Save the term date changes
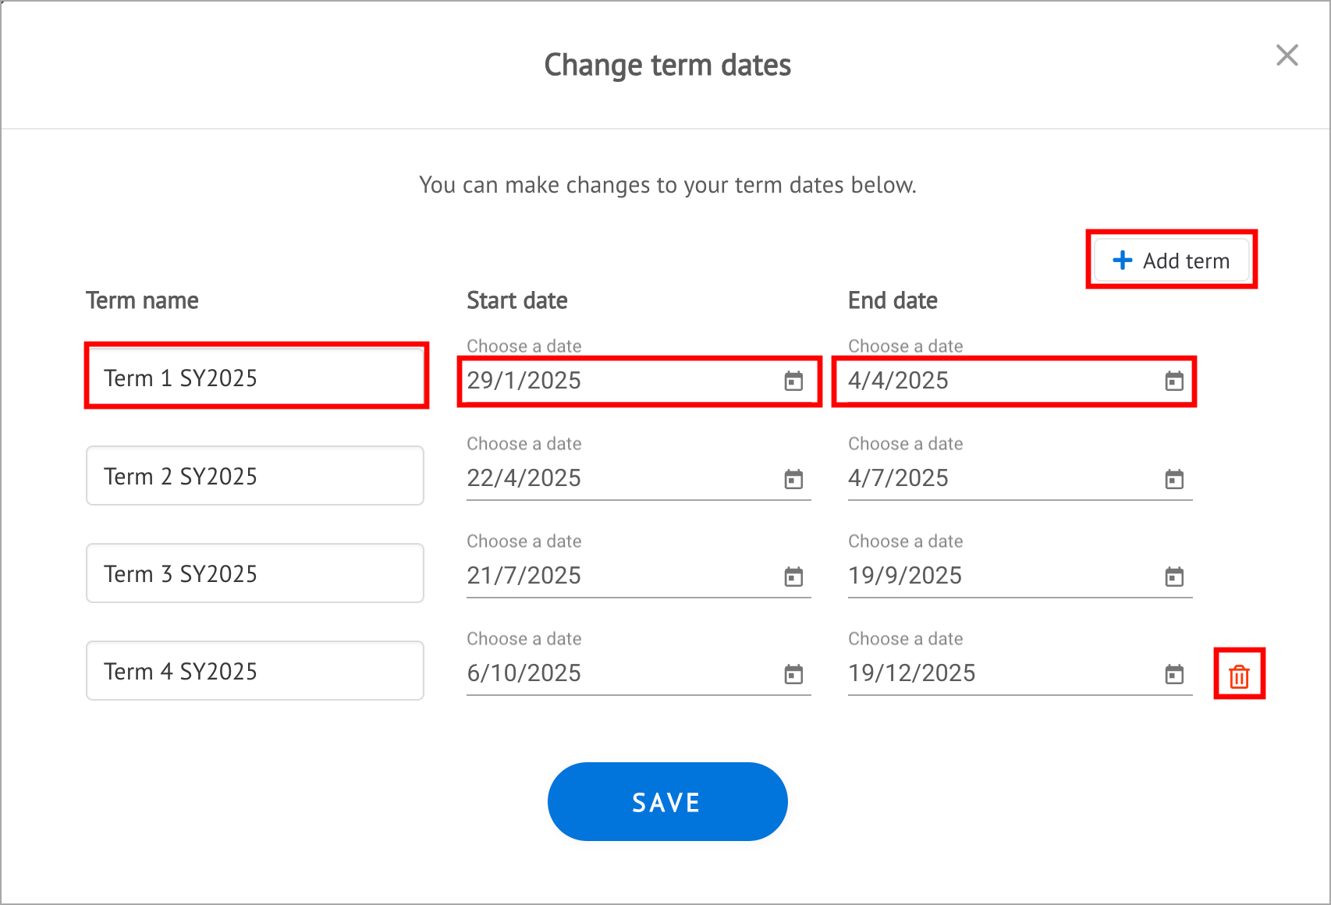 [667, 802]
